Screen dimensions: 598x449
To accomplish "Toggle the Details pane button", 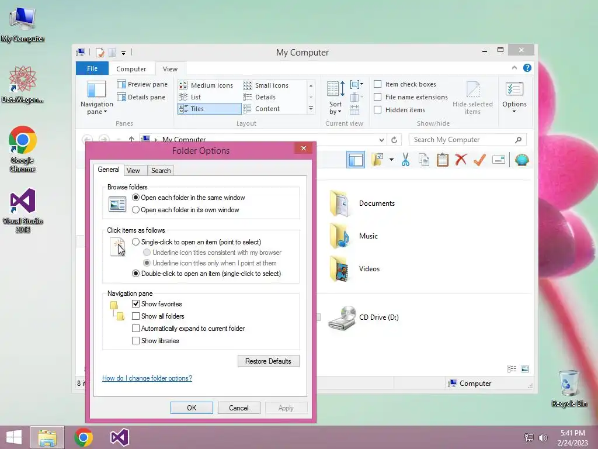I will coord(141,97).
